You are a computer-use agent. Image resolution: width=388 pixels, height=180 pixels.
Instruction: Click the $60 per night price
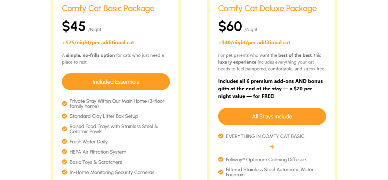point(230,26)
